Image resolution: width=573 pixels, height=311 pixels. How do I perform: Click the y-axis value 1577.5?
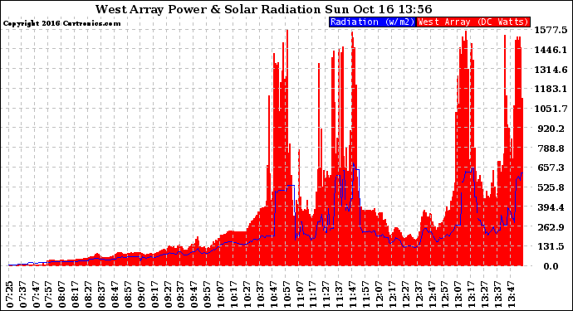(551, 30)
